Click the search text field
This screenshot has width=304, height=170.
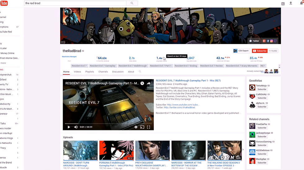pos(75,3)
